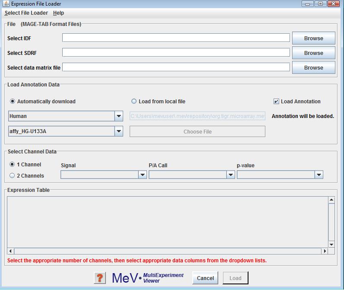Click Expression Table scroll down arrow

[x=331, y=245]
